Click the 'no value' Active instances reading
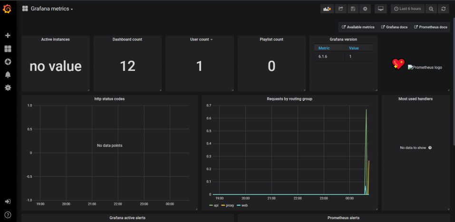 click(x=56, y=67)
